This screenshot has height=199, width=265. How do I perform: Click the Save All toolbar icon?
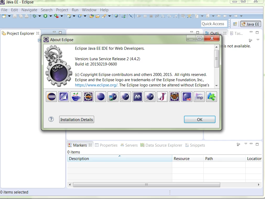click(21, 16)
